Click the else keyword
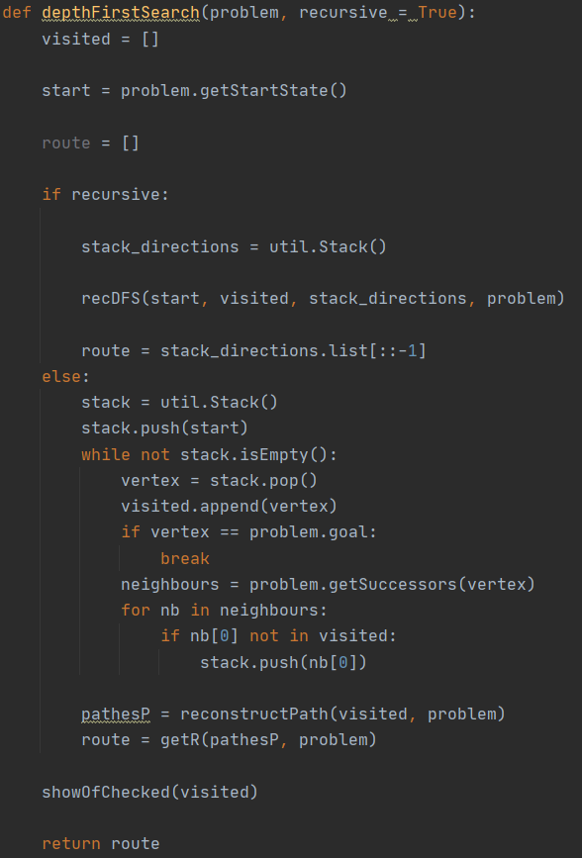The width and height of the screenshot is (582, 858). point(61,376)
